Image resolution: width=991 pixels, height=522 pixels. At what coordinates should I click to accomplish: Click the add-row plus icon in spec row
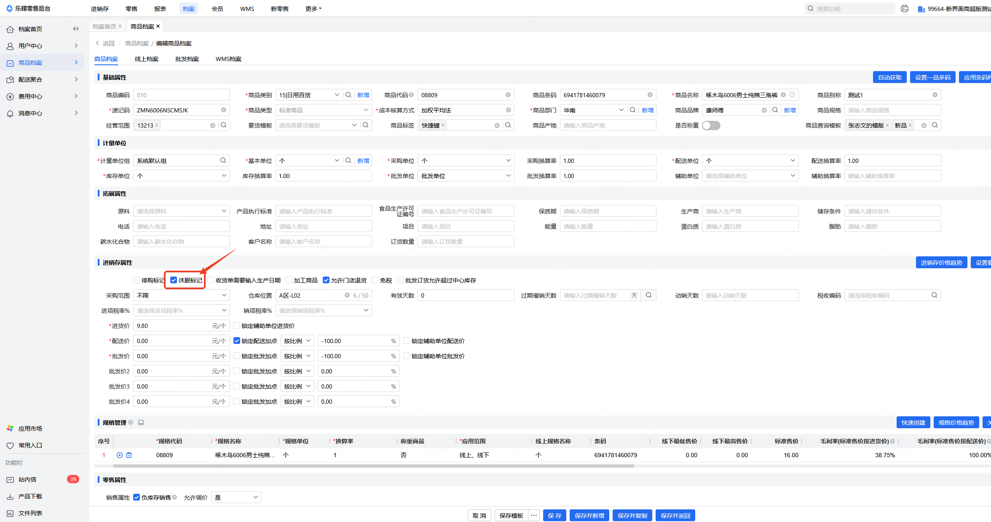pos(120,455)
